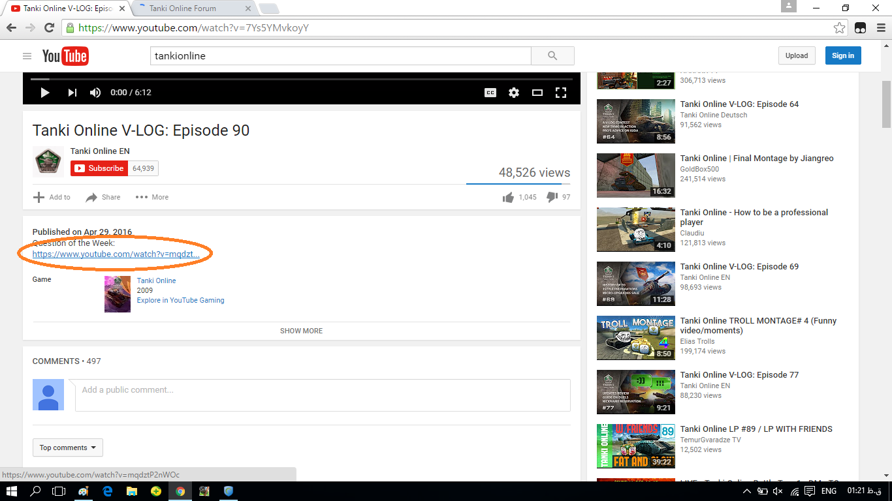This screenshot has height=501, width=892.
Task: Expand description with SHOW MORE
Action: tap(301, 331)
